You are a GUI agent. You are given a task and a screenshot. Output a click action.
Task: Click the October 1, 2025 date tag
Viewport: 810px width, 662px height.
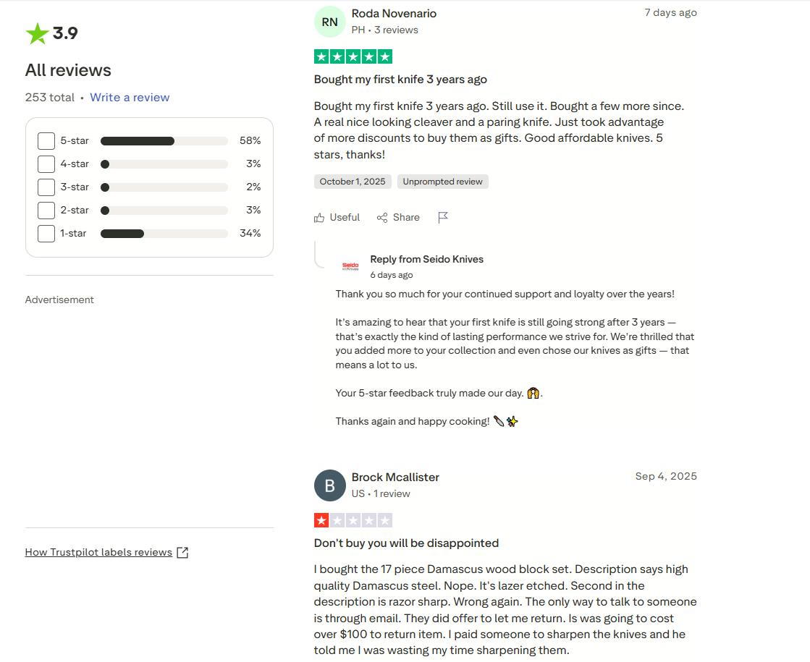click(353, 182)
